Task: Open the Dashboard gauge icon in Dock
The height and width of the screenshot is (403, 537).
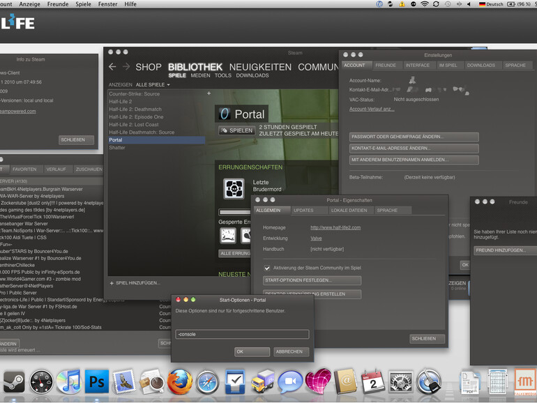Action: tap(41, 382)
